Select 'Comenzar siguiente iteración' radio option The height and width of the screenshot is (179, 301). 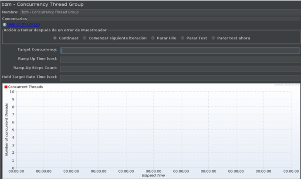point(85,38)
